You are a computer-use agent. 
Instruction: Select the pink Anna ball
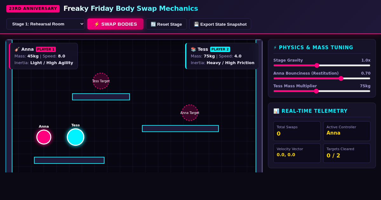tap(44, 137)
